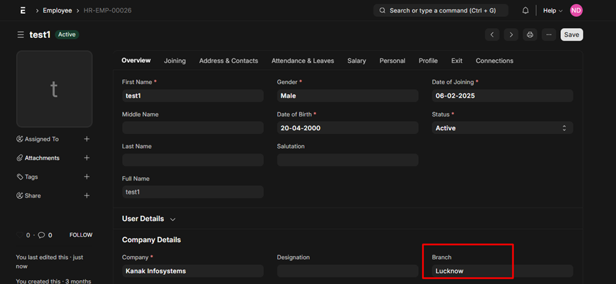Image resolution: width=616 pixels, height=284 pixels.
Task: Switch to the Overview tab
Action: (x=136, y=60)
